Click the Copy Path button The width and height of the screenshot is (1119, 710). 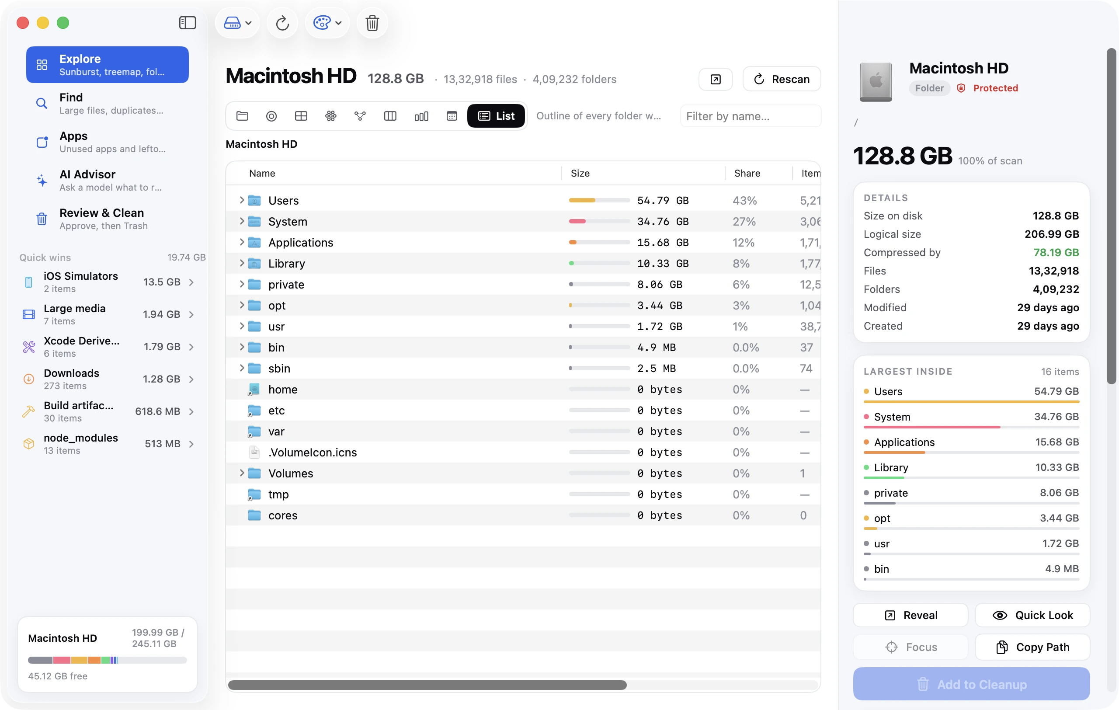coord(1032,647)
